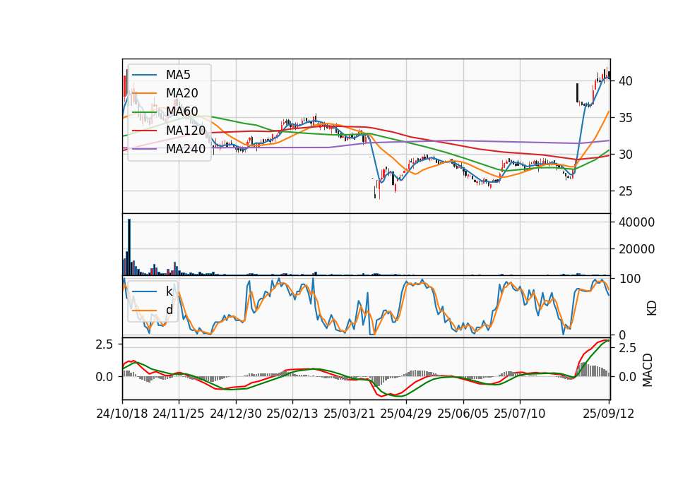Viewport: 678px width, 487px height.
Task: Click the MACD axis label
Action: [648, 370]
